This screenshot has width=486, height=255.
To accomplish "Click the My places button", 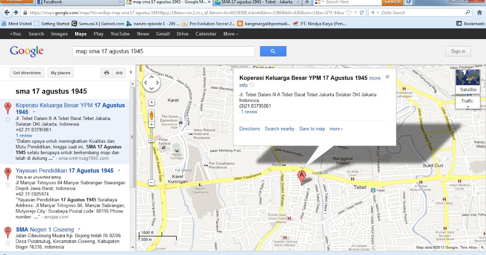I will coord(60,73).
